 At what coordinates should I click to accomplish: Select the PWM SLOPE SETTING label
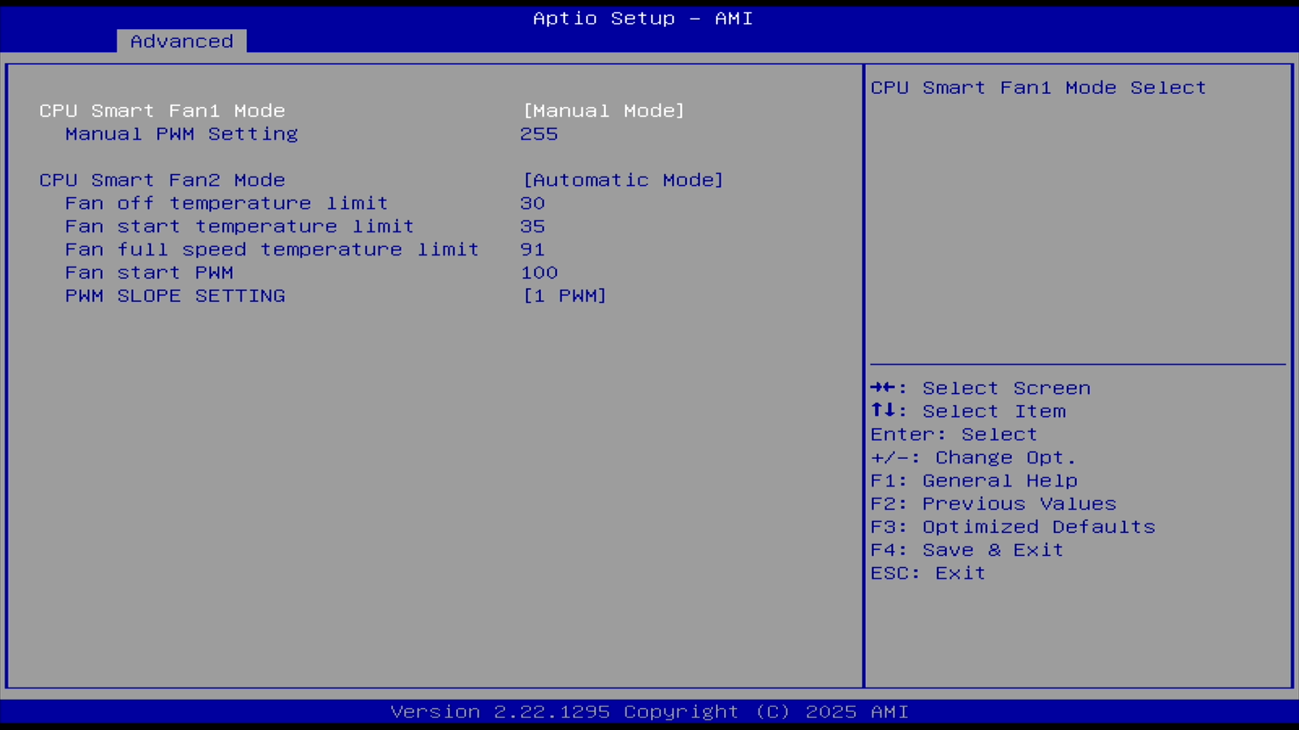175,296
